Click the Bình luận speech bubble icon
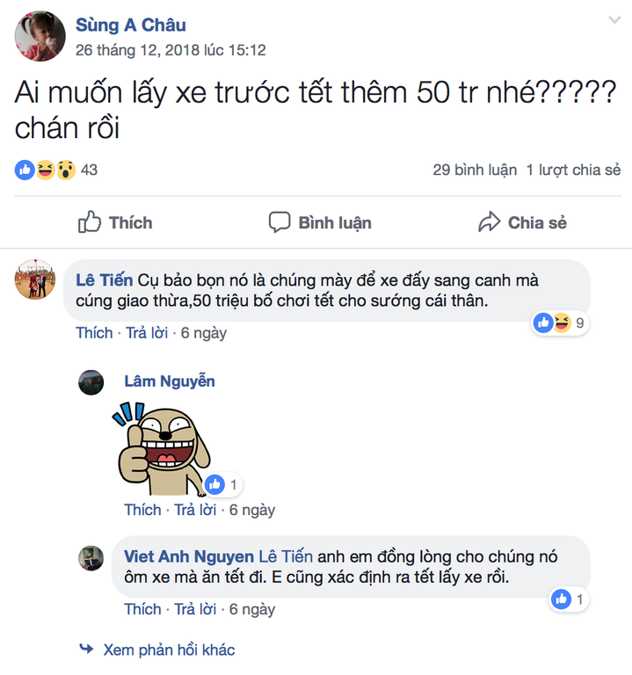 [280, 222]
